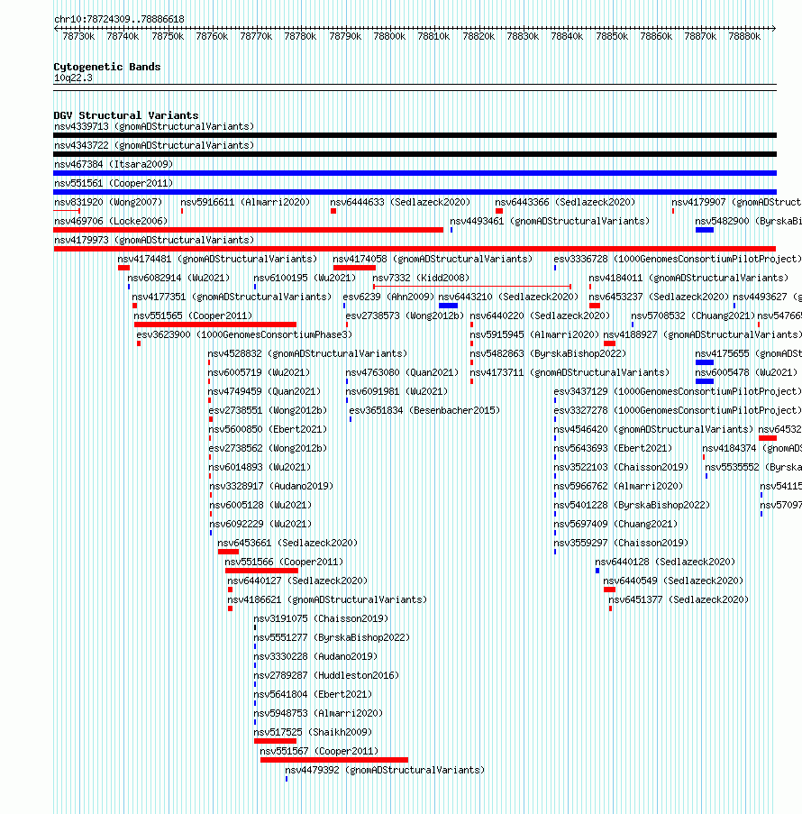802x814 pixels.
Task: Select the red bar for nsv469706 (Locke2006)
Action: coord(248,230)
